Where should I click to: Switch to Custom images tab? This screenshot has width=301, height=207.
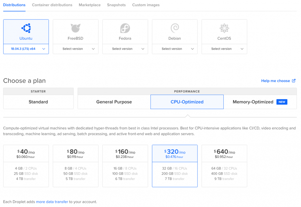[146, 5]
